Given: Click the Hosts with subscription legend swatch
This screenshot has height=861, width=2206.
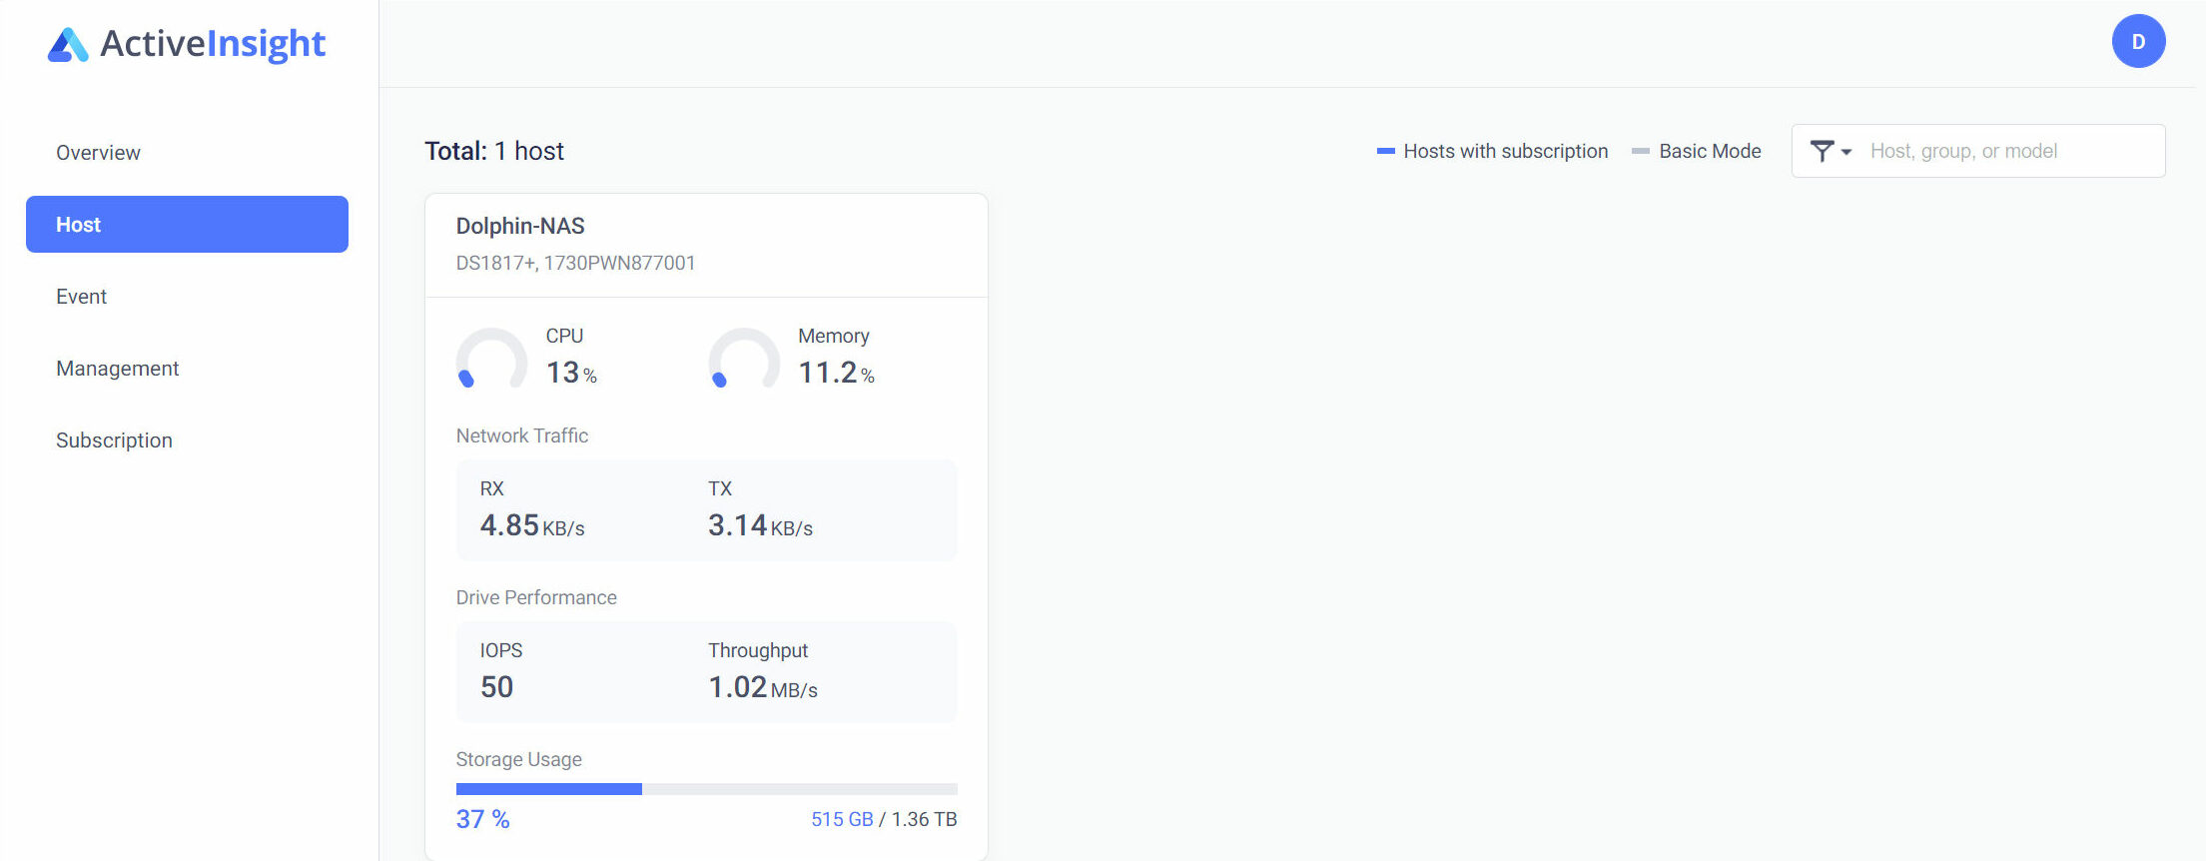Looking at the screenshot, I should 1385,151.
